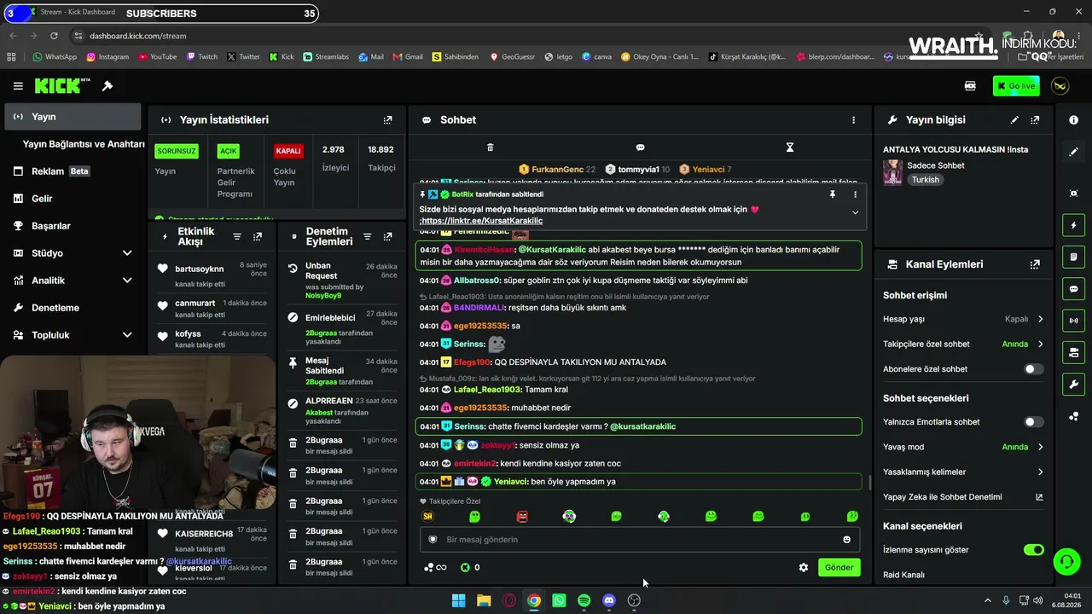1092x614 pixels.
Task: Open the Twitch bookmark in the bookmarks bar
Action: tap(201, 57)
